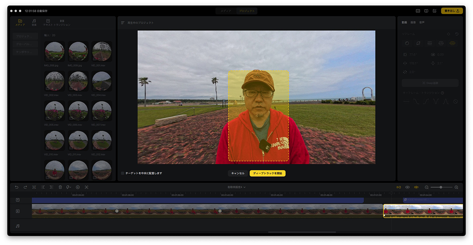Click the timeline zoom in magnifier
Viewport: 473px width, 245px height.
(456, 187)
